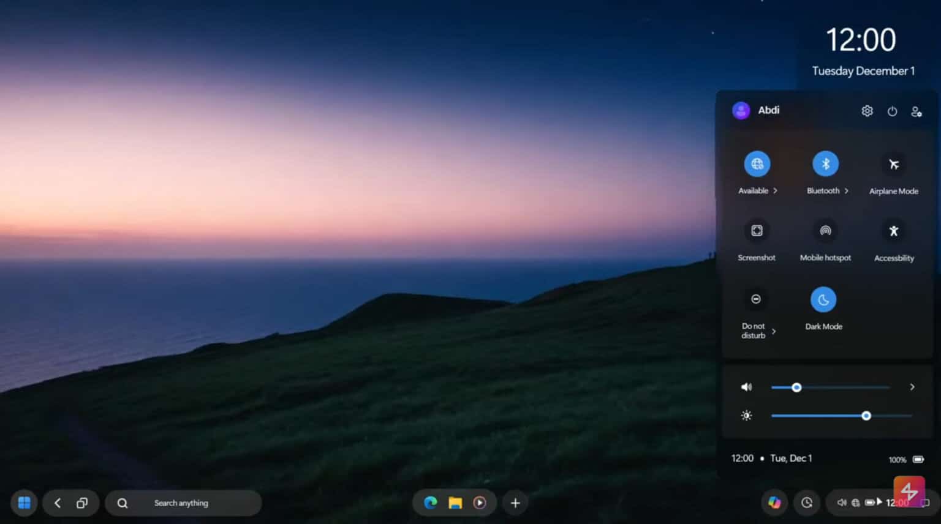This screenshot has width=941, height=524.
Task: Open the Start menu
Action: [23, 503]
